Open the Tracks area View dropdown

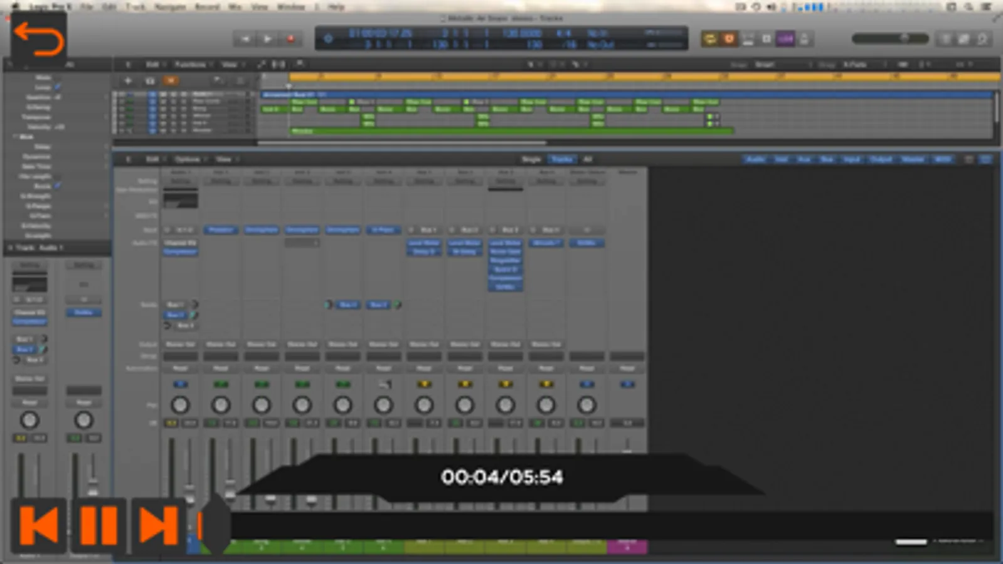point(231,65)
